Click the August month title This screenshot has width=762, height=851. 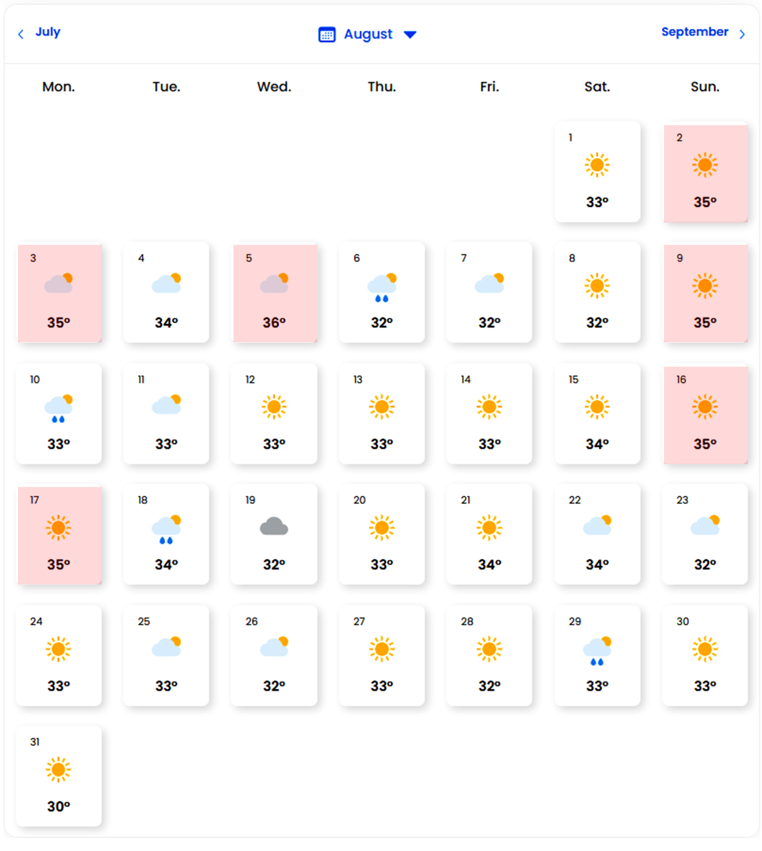pyautogui.click(x=368, y=34)
